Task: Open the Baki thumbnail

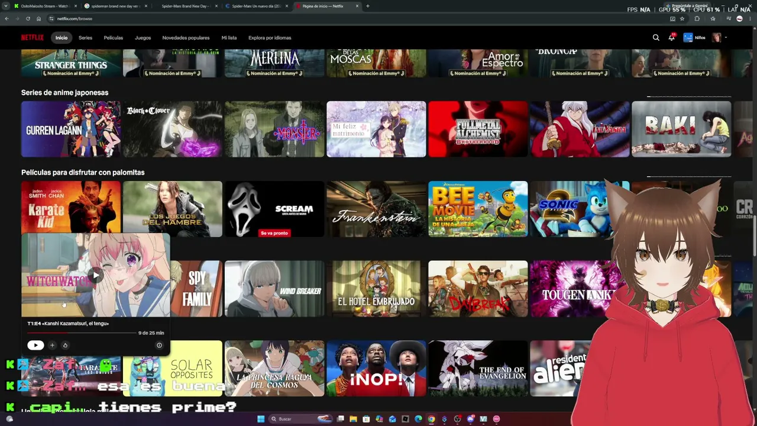Action: coord(681,129)
